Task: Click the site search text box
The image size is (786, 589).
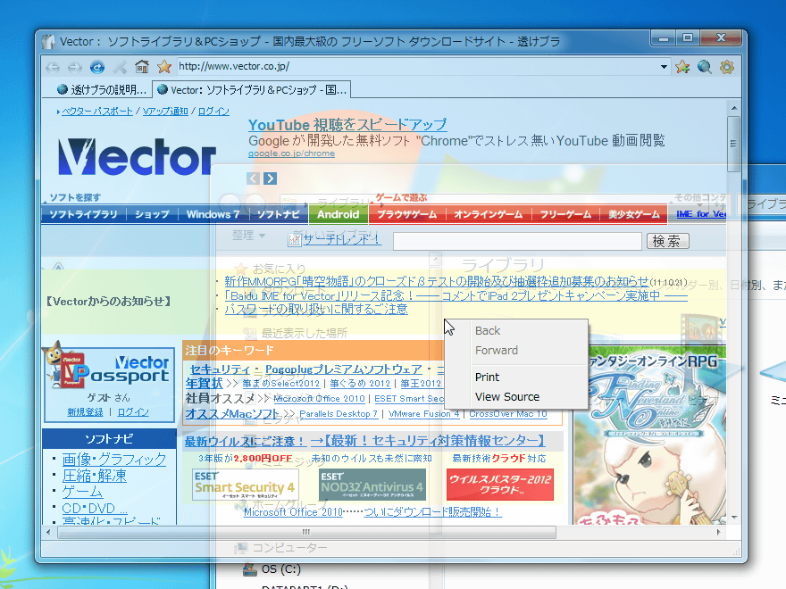Action: (517, 241)
